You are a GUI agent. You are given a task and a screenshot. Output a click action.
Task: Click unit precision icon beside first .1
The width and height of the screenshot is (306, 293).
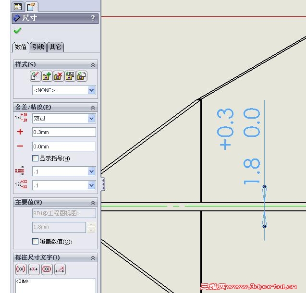pyautogui.click(x=20, y=171)
